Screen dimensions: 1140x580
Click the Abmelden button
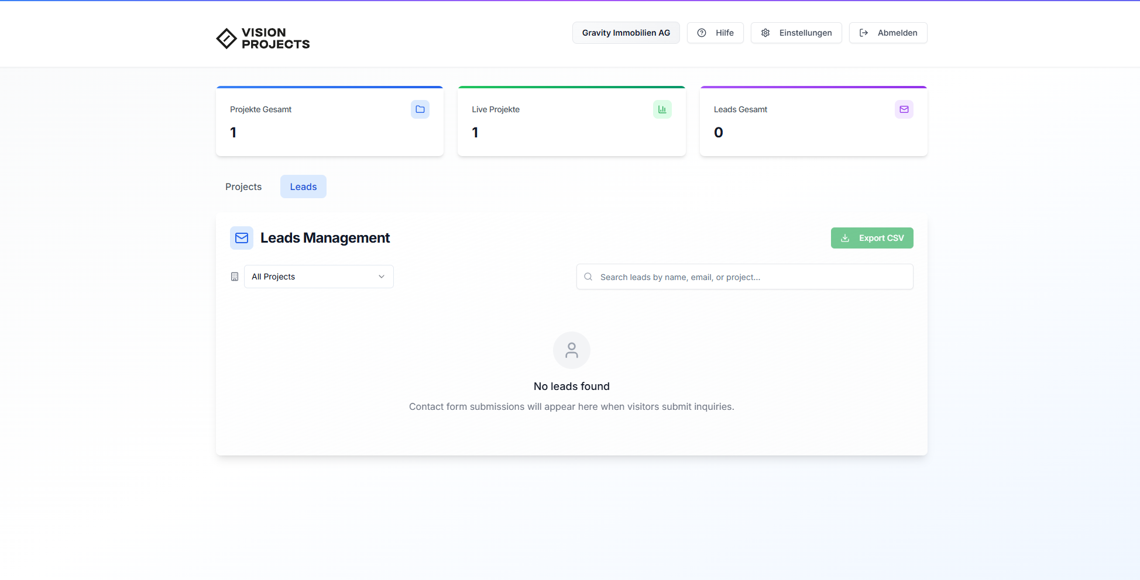tap(888, 33)
